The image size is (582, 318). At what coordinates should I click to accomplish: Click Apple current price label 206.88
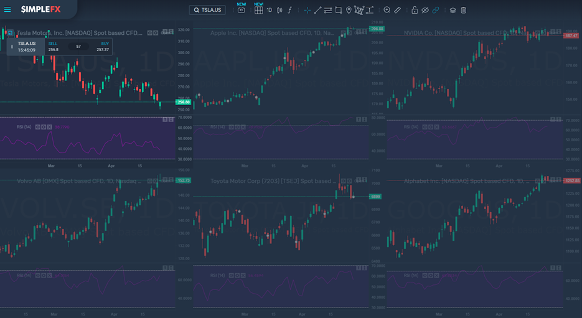[377, 29]
